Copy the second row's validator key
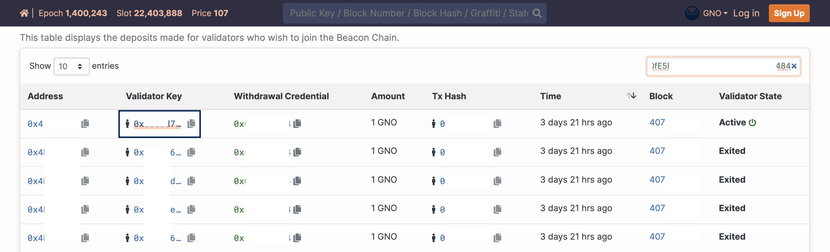Screen dimensions: 830x252 click(191, 152)
